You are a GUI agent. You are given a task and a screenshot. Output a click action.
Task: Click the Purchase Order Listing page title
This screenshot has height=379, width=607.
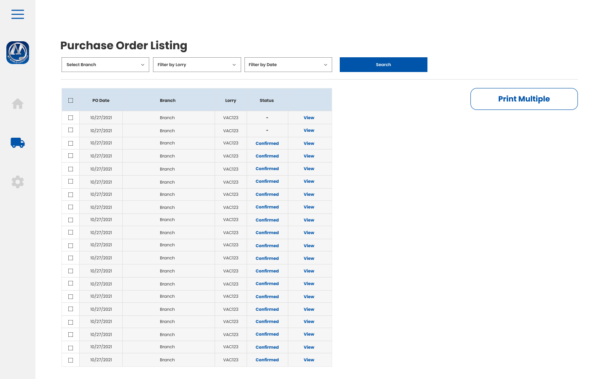pos(124,45)
